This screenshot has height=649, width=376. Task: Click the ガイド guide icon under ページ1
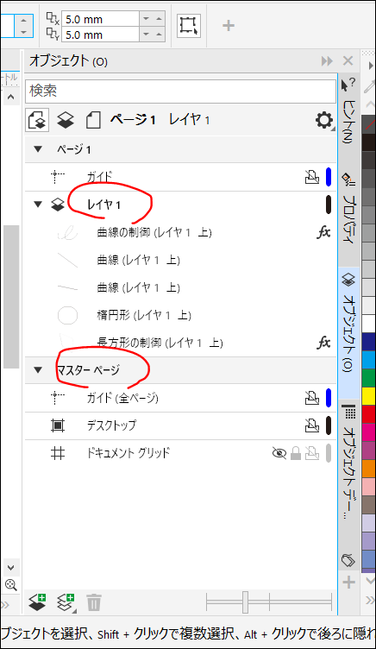tap(58, 177)
